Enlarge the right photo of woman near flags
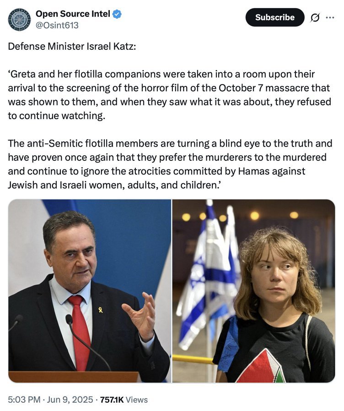The image size is (344, 411). click(254, 291)
